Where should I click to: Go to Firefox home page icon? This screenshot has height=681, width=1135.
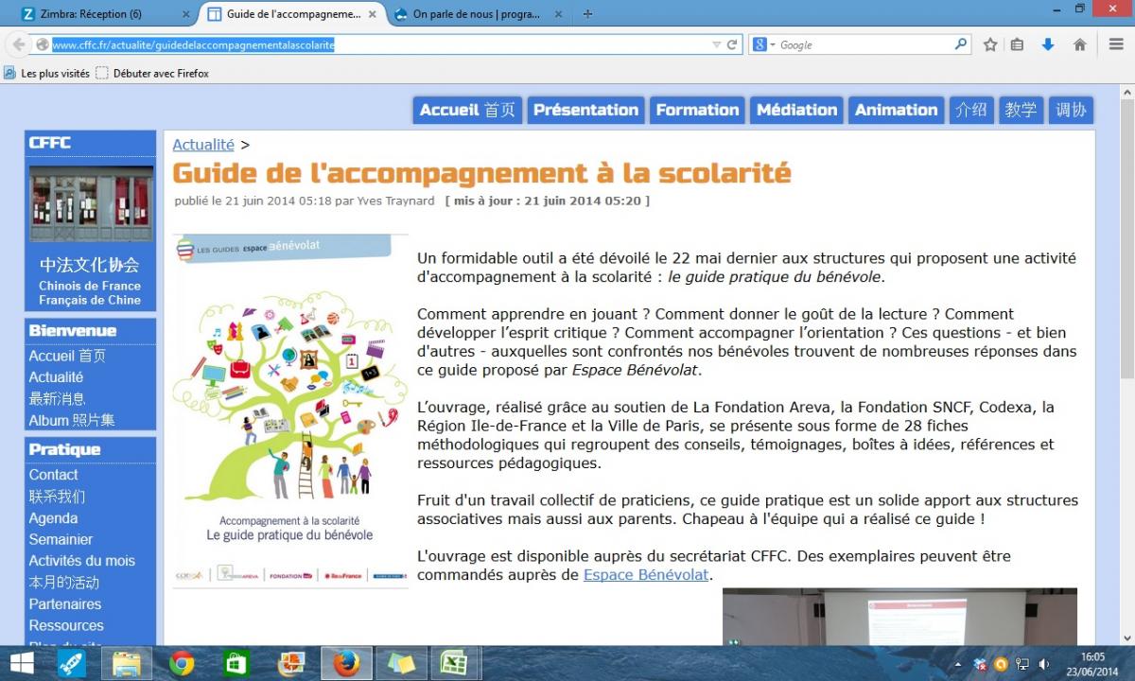1080,44
